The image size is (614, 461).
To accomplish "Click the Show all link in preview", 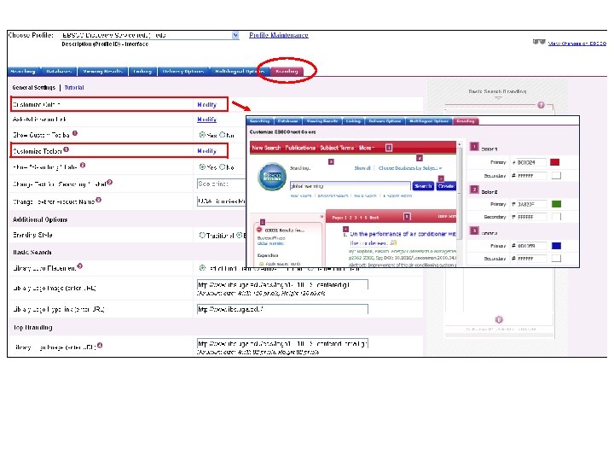I will pos(362,168).
